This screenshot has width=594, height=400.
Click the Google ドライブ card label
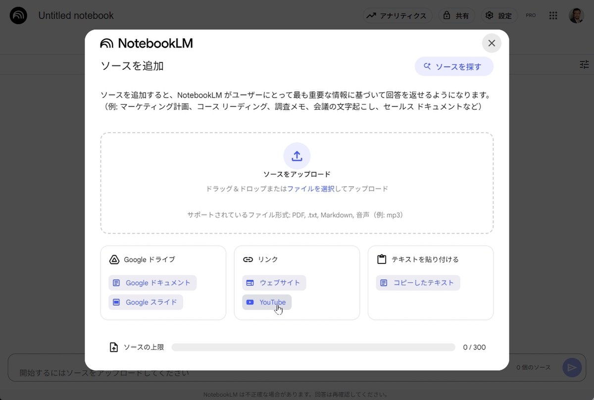(149, 259)
